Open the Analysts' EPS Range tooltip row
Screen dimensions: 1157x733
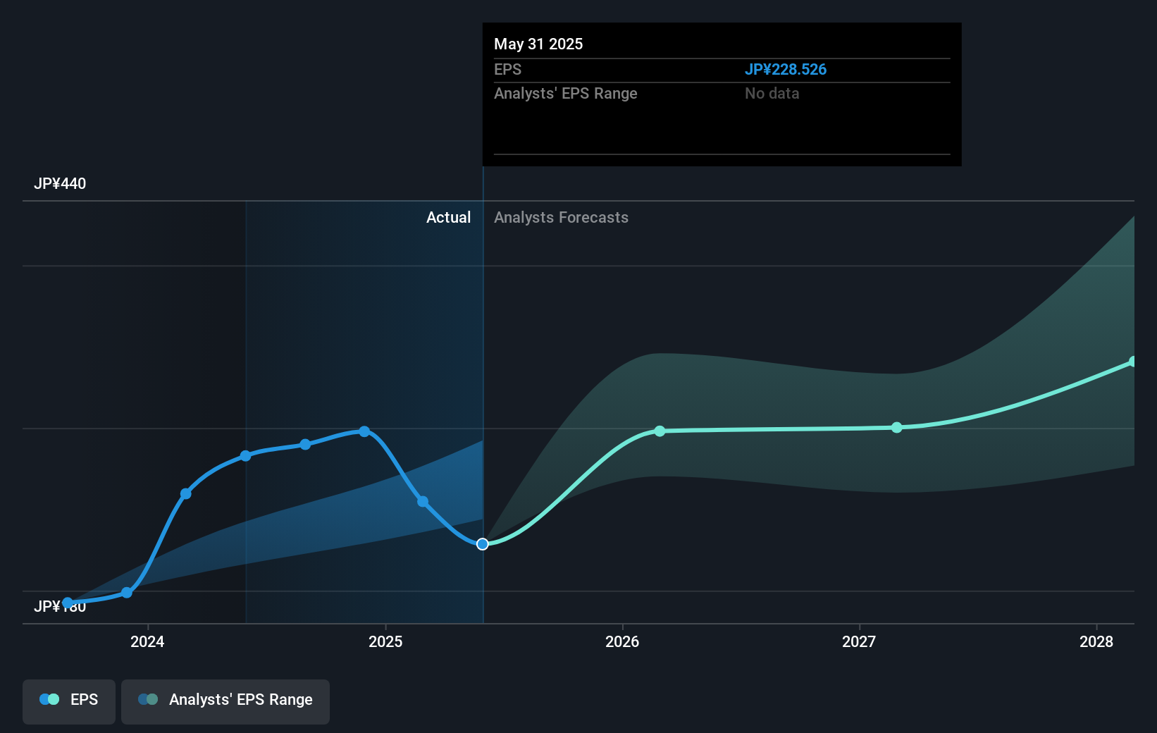coord(566,93)
